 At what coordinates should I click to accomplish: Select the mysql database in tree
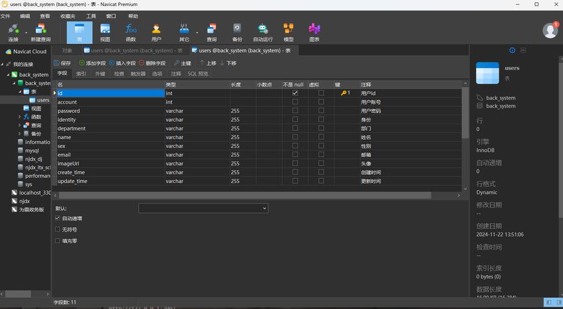click(32, 151)
